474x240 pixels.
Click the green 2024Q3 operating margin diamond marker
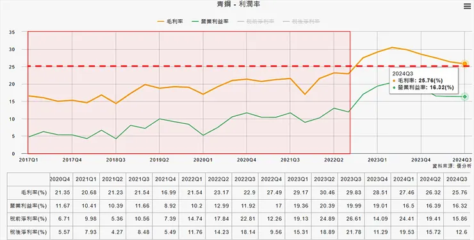(465, 96)
